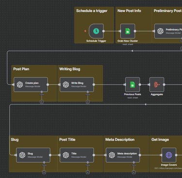Click the 'Preliminary Post' sticky note title

tap(167, 11)
